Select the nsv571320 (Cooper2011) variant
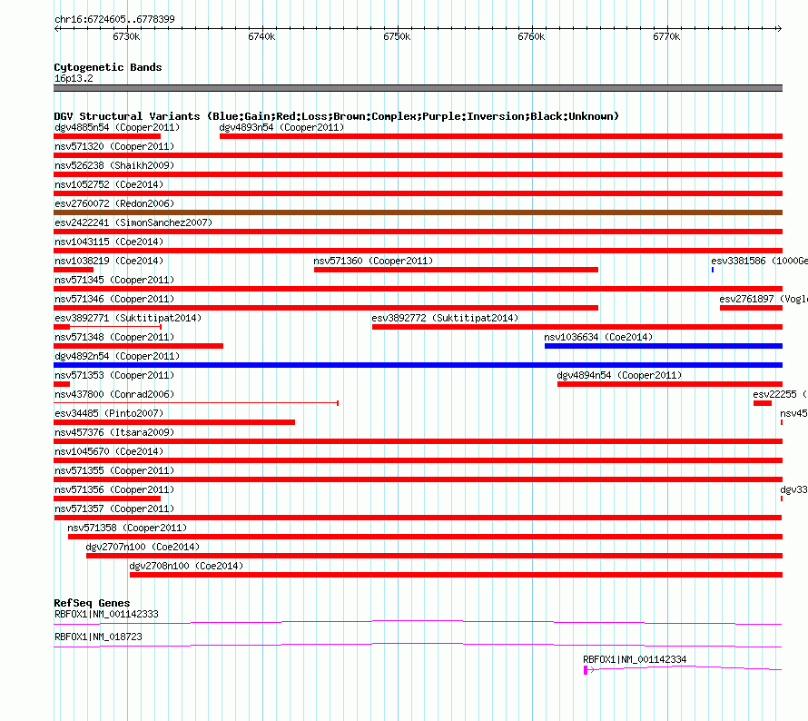The height and width of the screenshot is (721, 808). click(114, 146)
